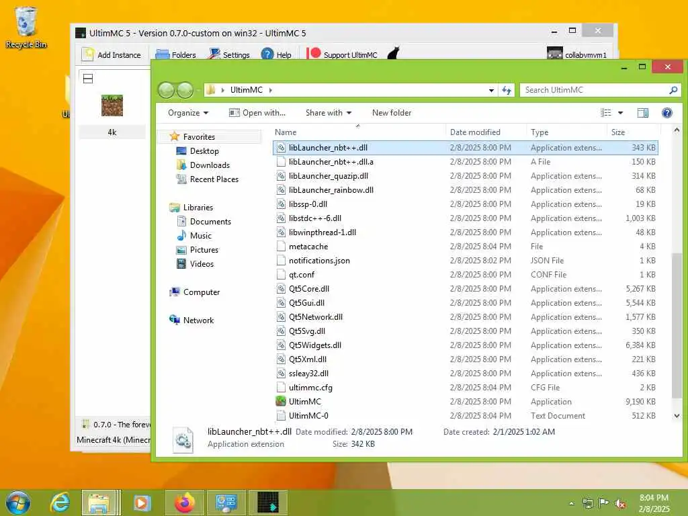Open Recycle Bin on desktop
The height and width of the screenshot is (516, 688).
26,27
